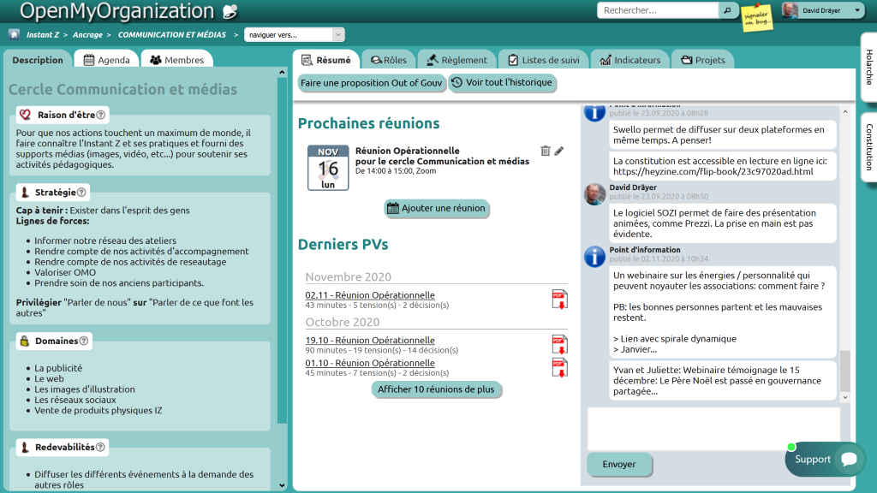Click the yellow report-a-bug sticky note
Screen dimensions: 877x493
tap(756, 18)
